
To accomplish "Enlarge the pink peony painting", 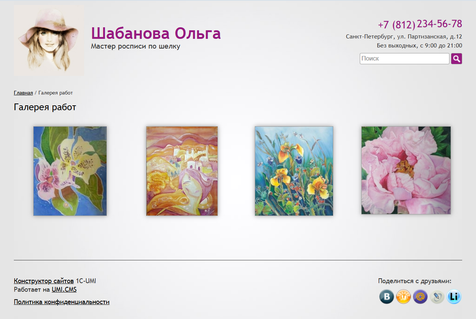I will pos(406,170).
